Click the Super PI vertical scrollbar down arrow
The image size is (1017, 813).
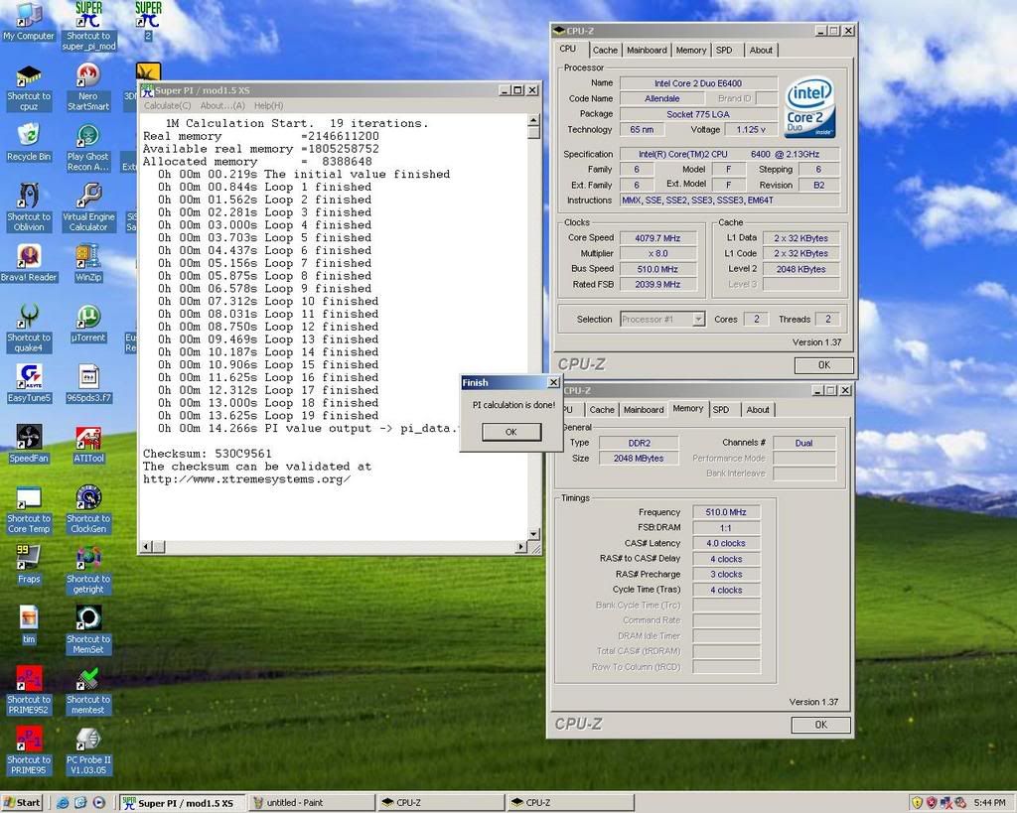coord(533,534)
